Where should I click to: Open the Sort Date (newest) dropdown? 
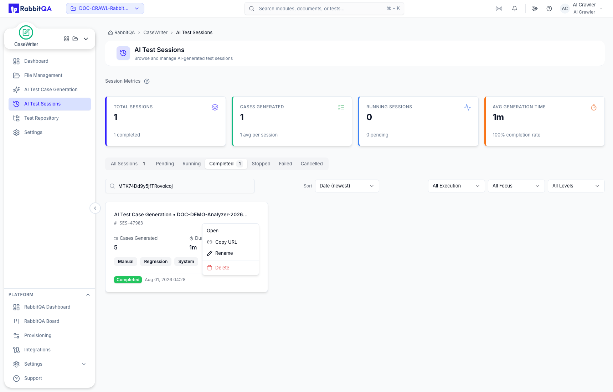tap(347, 186)
